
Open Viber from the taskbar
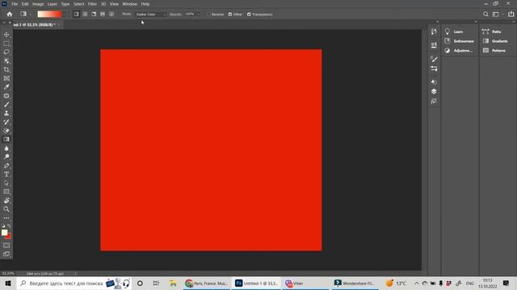tap(305, 283)
